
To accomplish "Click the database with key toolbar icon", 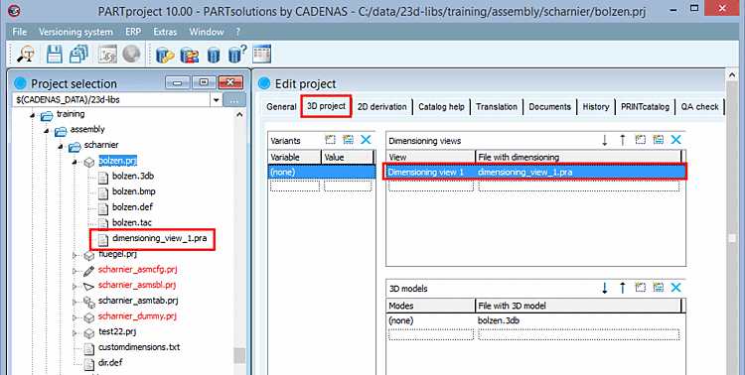I will pyautogui.click(x=165, y=56).
